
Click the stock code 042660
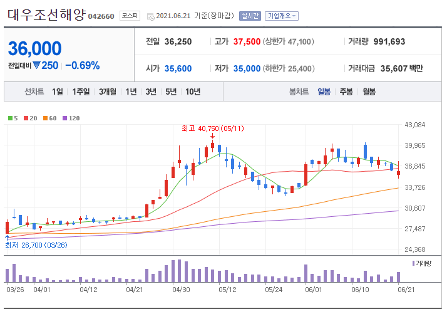coord(101,16)
